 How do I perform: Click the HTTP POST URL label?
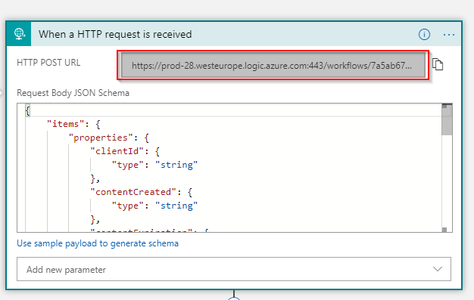[48, 63]
